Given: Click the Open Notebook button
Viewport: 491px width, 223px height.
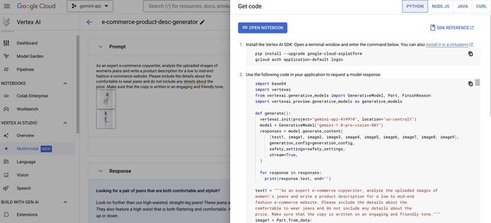Looking at the screenshot, I should coord(263,28).
